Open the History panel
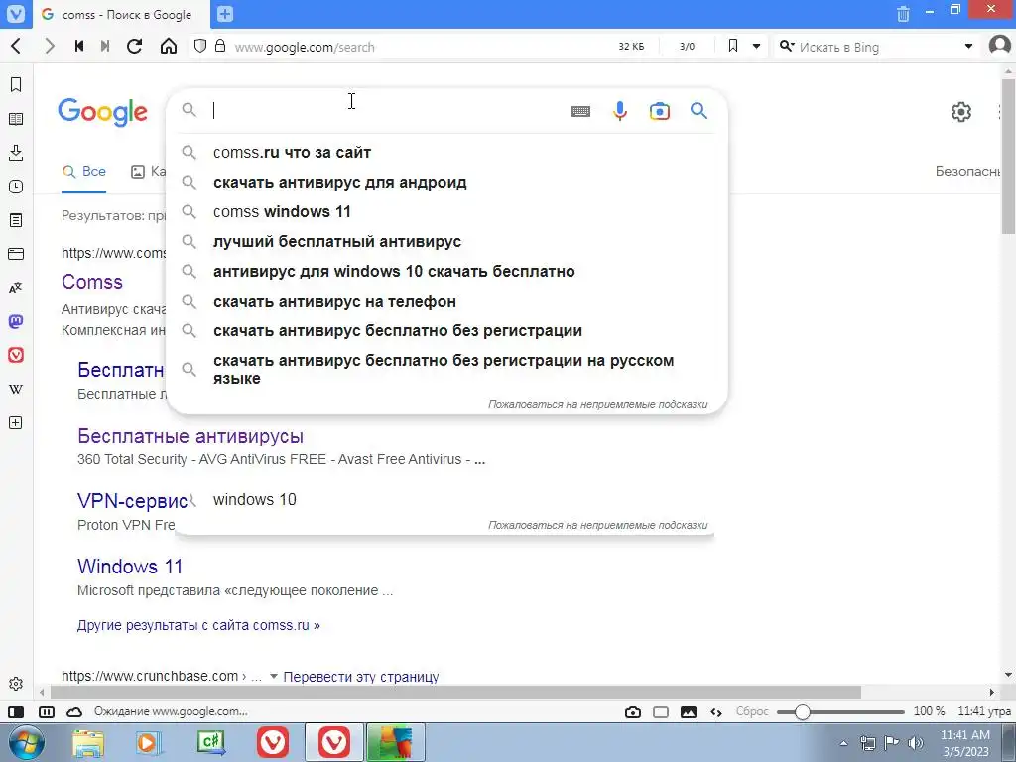 [16, 187]
